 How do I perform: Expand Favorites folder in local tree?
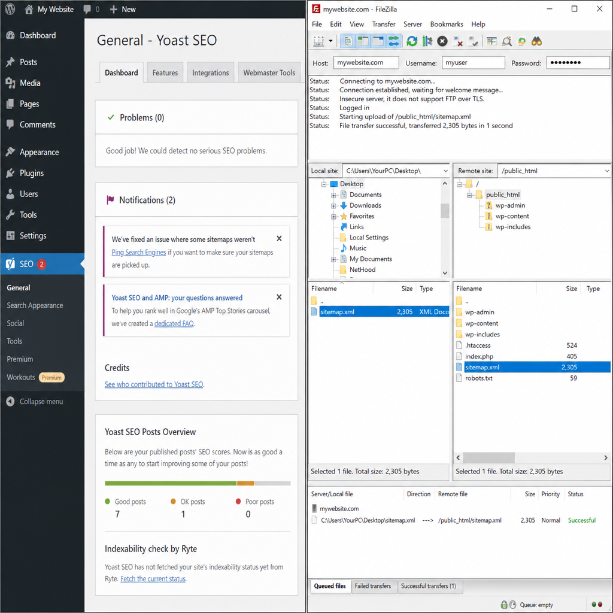[333, 217]
